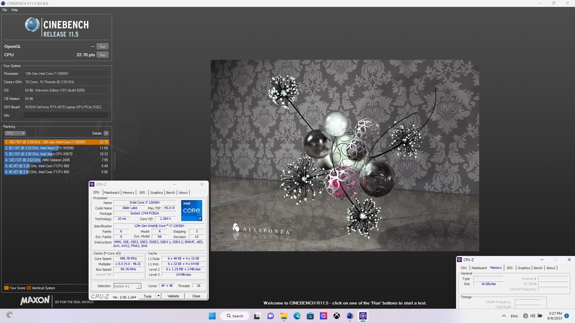
Task: Run the CPU benchmark test
Action: pyautogui.click(x=103, y=55)
